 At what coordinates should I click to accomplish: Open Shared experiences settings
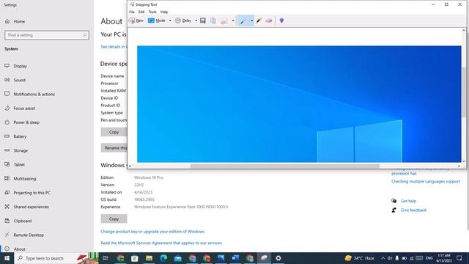(31, 207)
